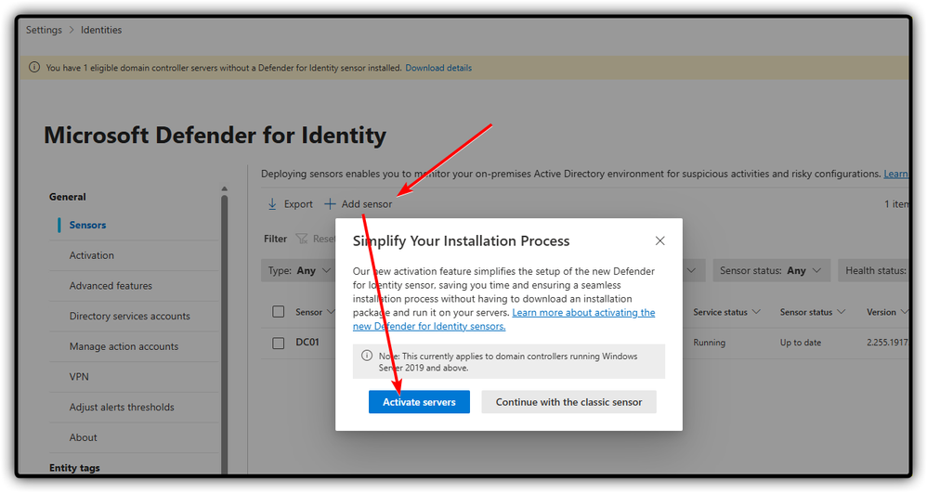The image size is (927, 493).
Task: Tick the select-all Sensor header checkbox
Action: click(x=279, y=312)
